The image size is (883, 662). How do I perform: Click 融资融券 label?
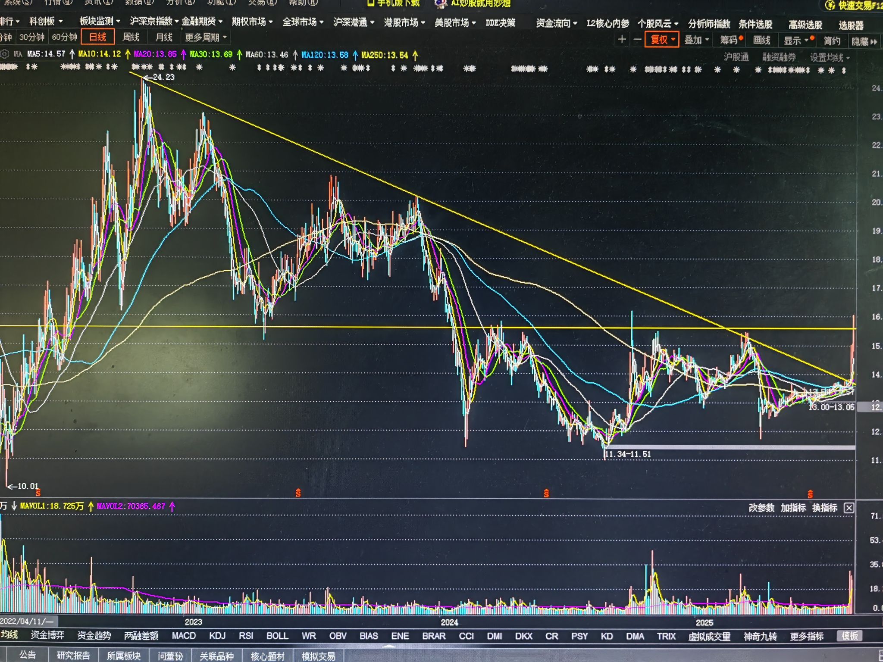pyautogui.click(x=779, y=57)
